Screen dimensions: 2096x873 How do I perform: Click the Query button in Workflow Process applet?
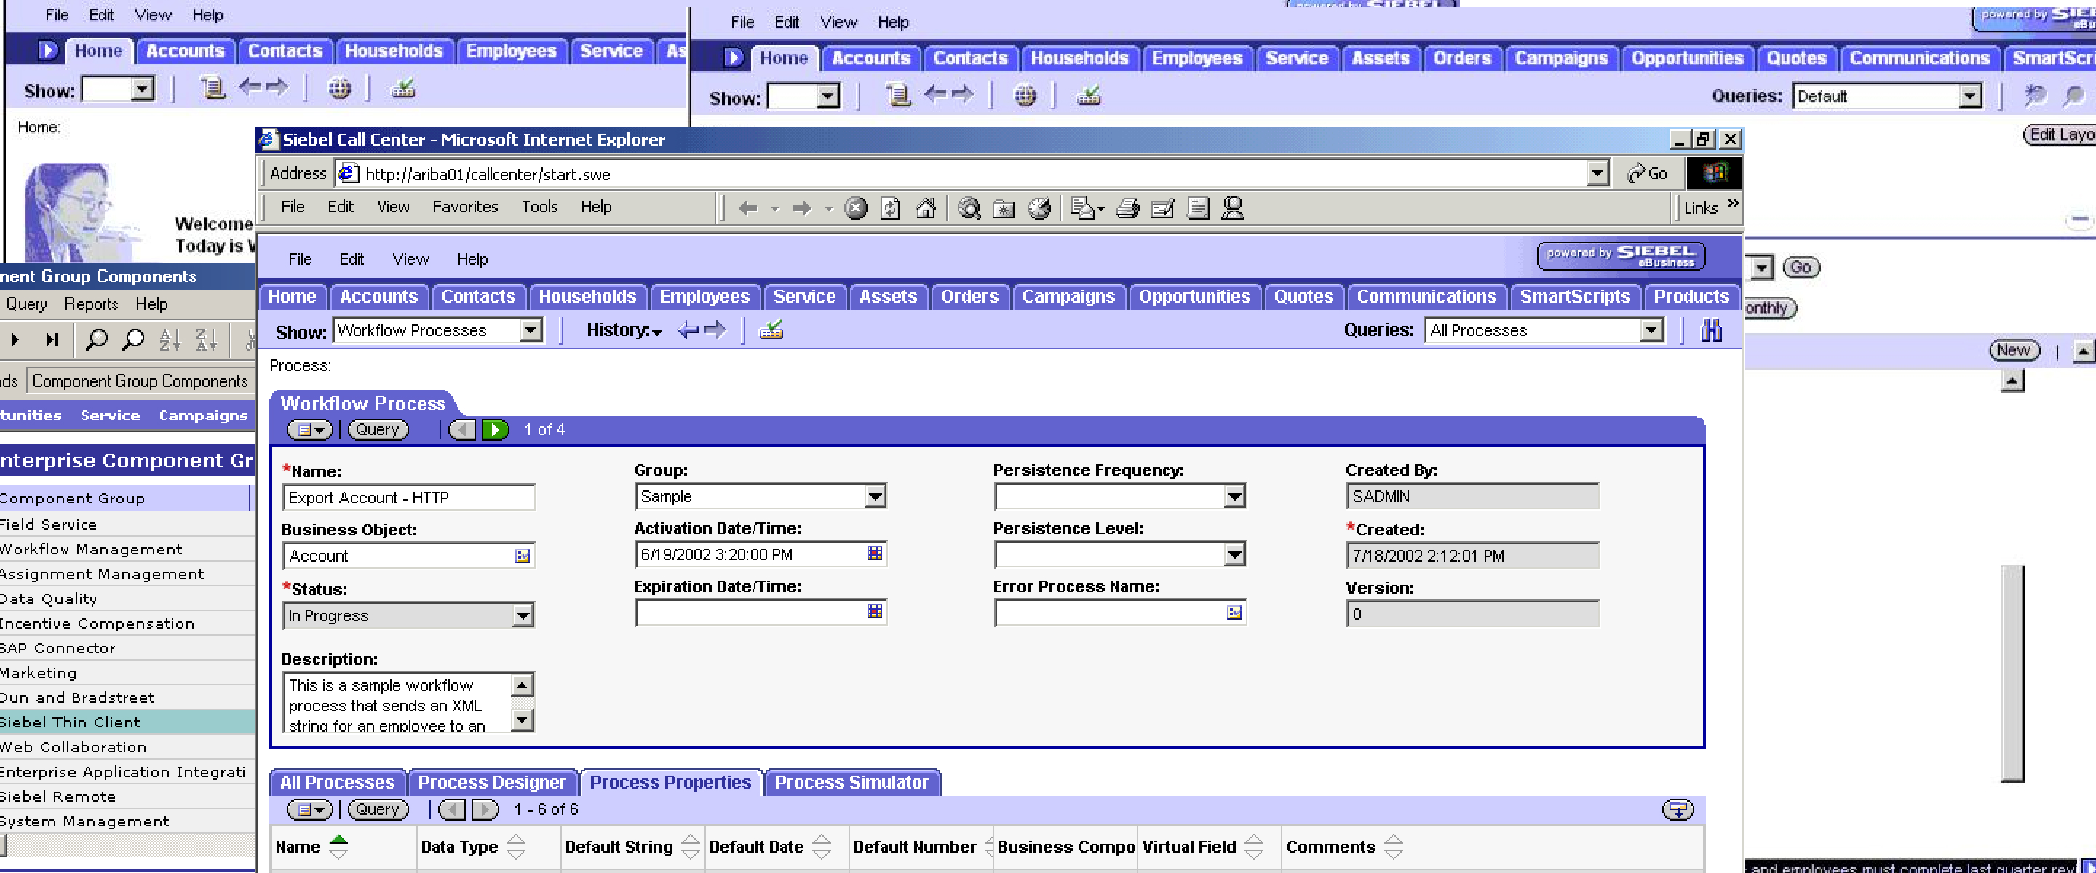378,429
